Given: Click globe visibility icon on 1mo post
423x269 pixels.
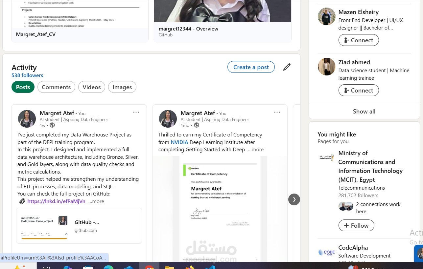Looking at the screenshot, I should coord(197,125).
